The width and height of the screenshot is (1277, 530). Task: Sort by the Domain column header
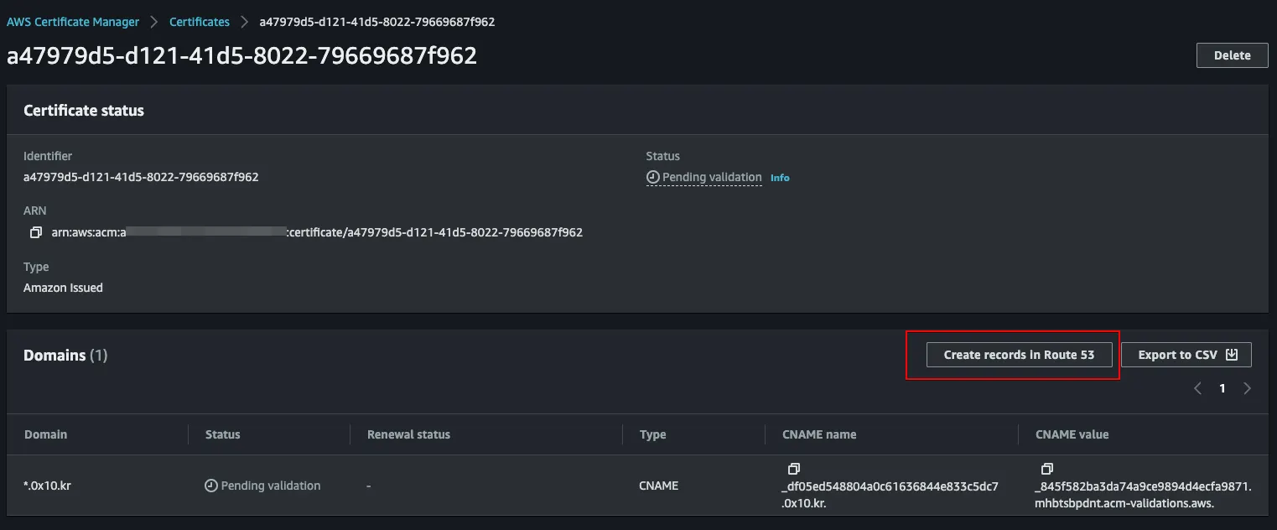tap(46, 434)
